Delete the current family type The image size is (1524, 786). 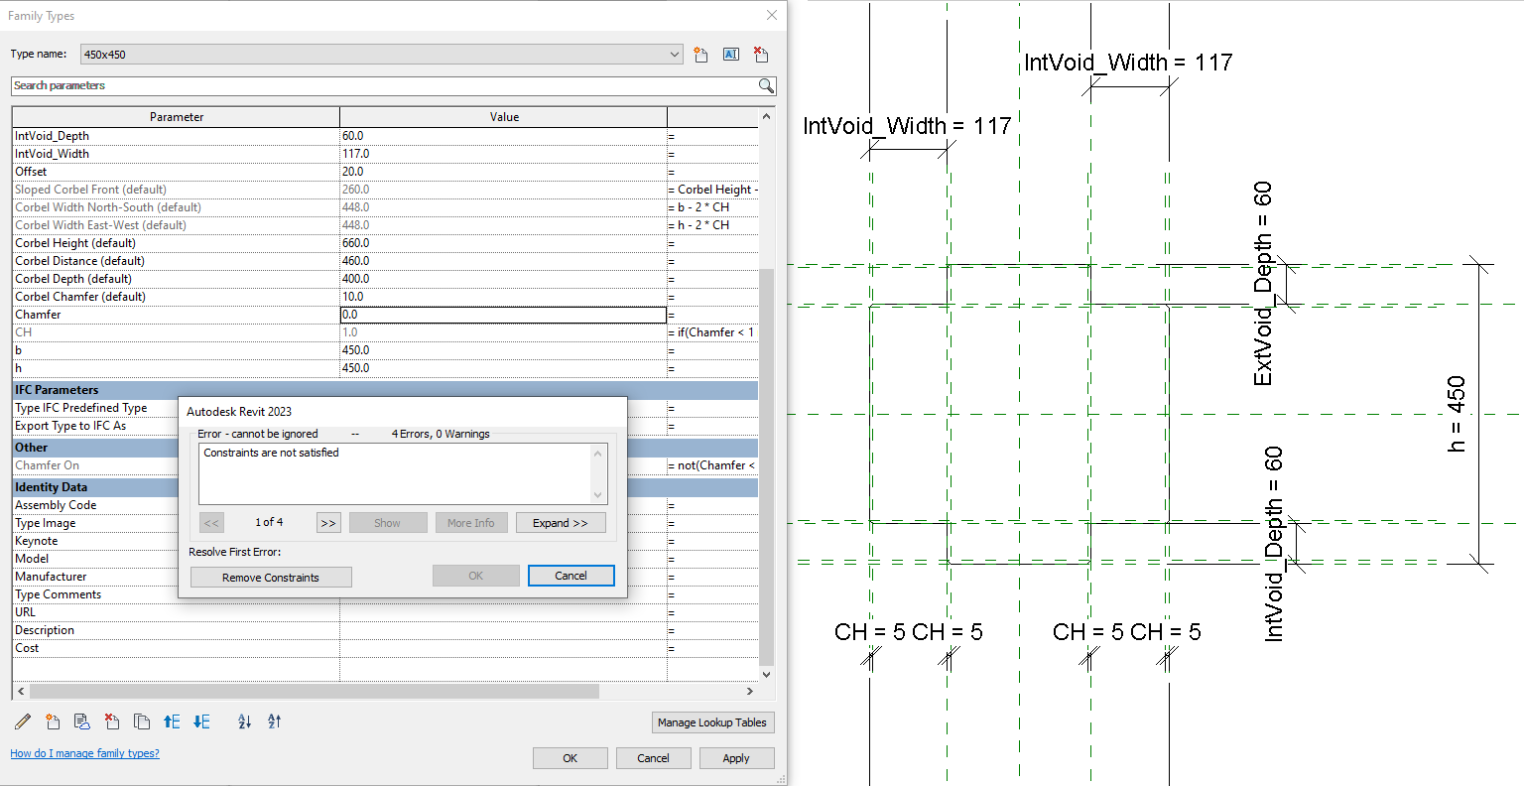click(760, 55)
